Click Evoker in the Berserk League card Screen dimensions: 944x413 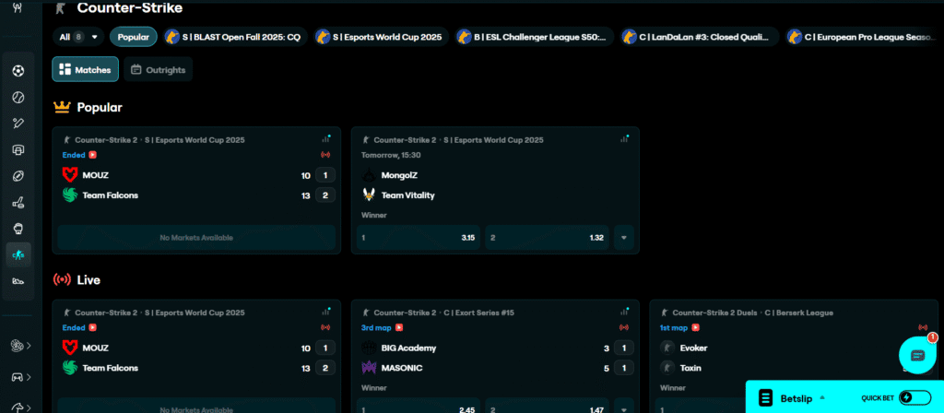[x=693, y=348]
